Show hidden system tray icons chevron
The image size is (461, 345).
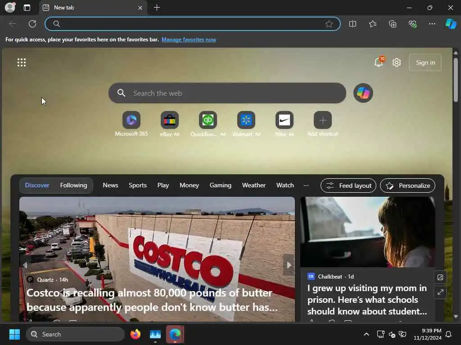click(366, 334)
